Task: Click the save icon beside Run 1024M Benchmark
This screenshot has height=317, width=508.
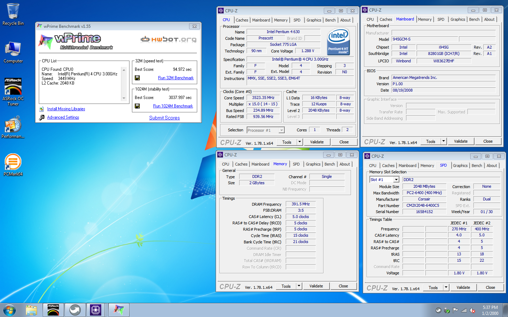Action: click(137, 106)
